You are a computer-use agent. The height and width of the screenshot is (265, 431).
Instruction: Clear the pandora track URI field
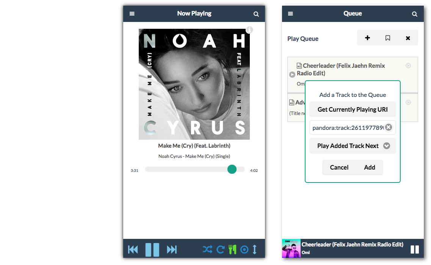point(389,128)
